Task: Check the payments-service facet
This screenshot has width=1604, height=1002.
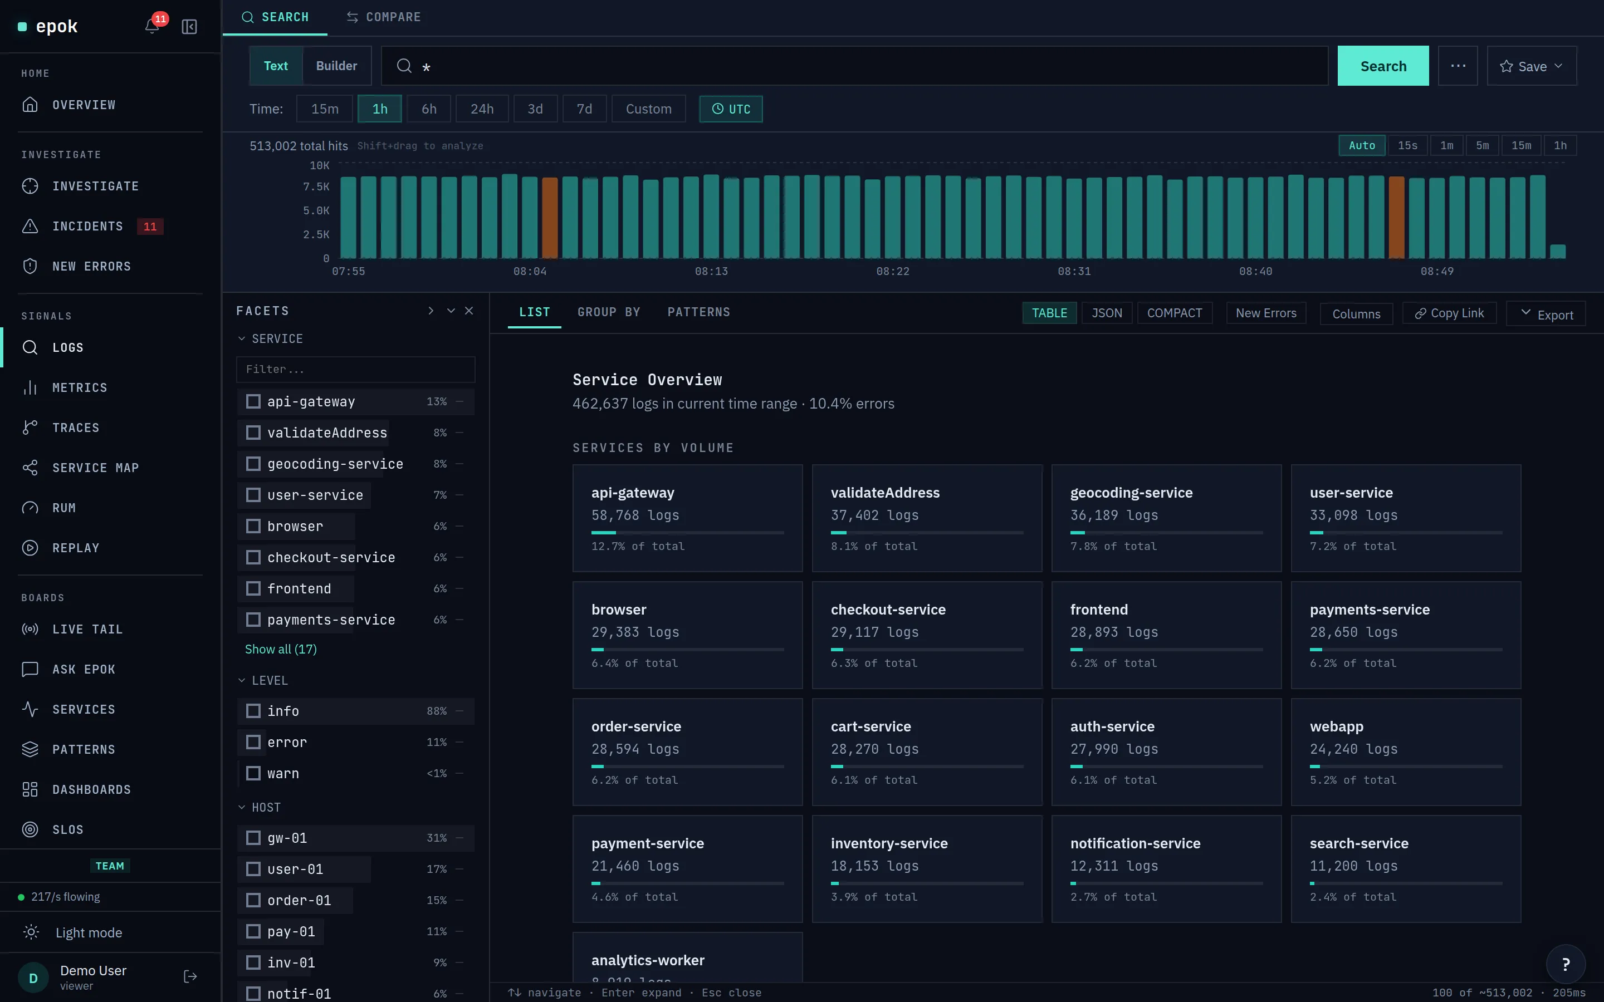Action: coord(253,620)
